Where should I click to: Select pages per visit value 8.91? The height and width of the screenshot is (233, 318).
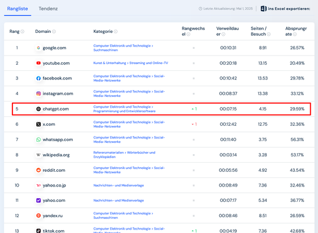click(x=262, y=48)
